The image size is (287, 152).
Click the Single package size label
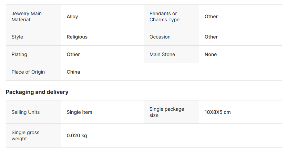coord(167,112)
